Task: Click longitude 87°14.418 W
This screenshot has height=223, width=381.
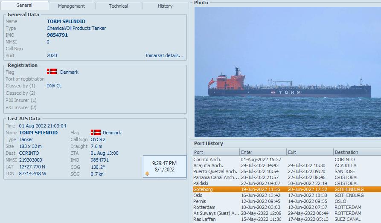Action: (32, 174)
